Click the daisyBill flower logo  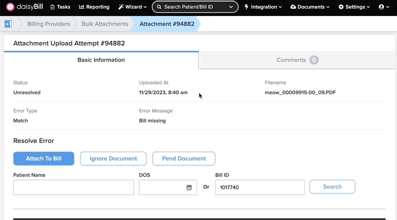tap(10, 7)
